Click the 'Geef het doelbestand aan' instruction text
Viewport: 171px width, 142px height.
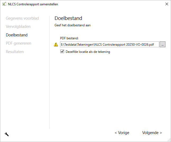click(73, 25)
